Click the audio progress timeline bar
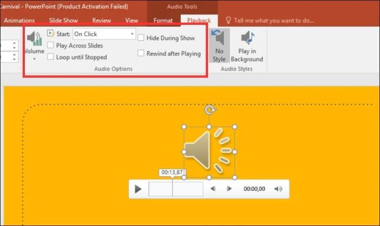 176,189
